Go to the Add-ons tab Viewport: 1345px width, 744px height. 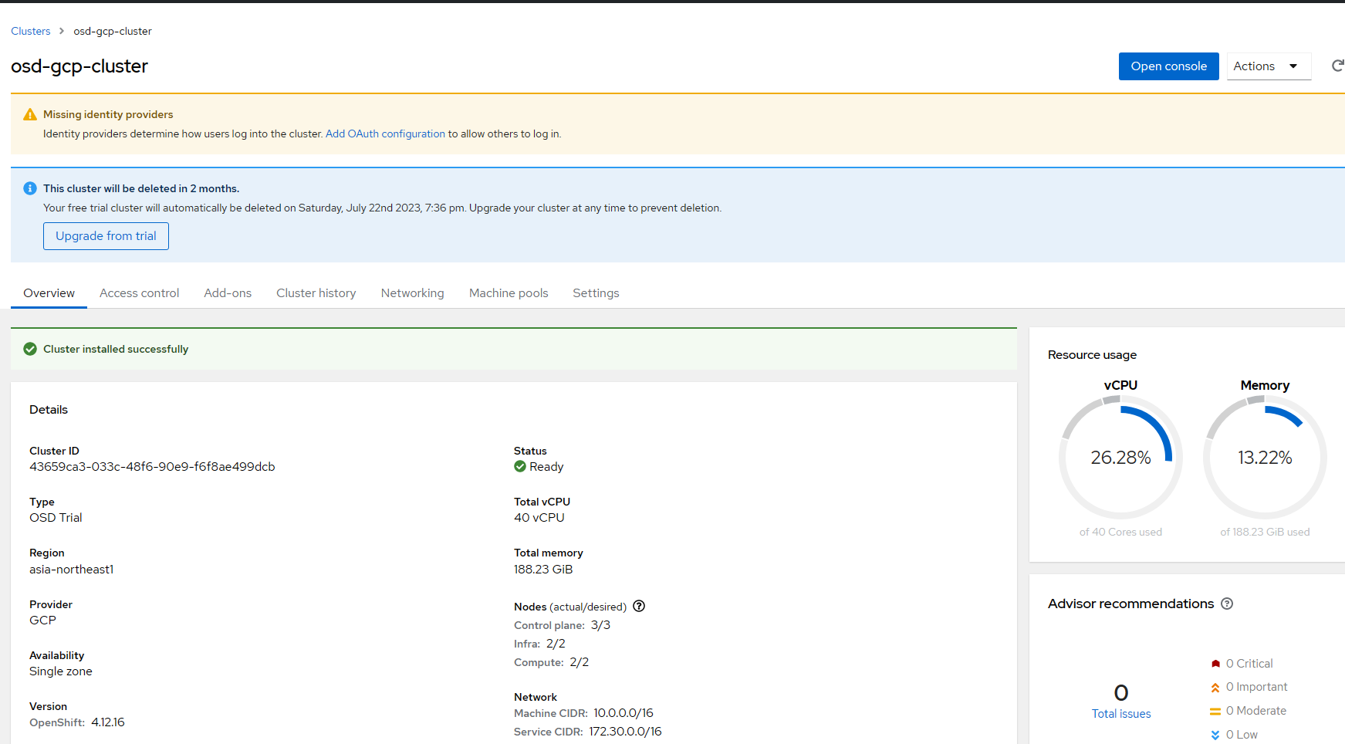tap(228, 293)
